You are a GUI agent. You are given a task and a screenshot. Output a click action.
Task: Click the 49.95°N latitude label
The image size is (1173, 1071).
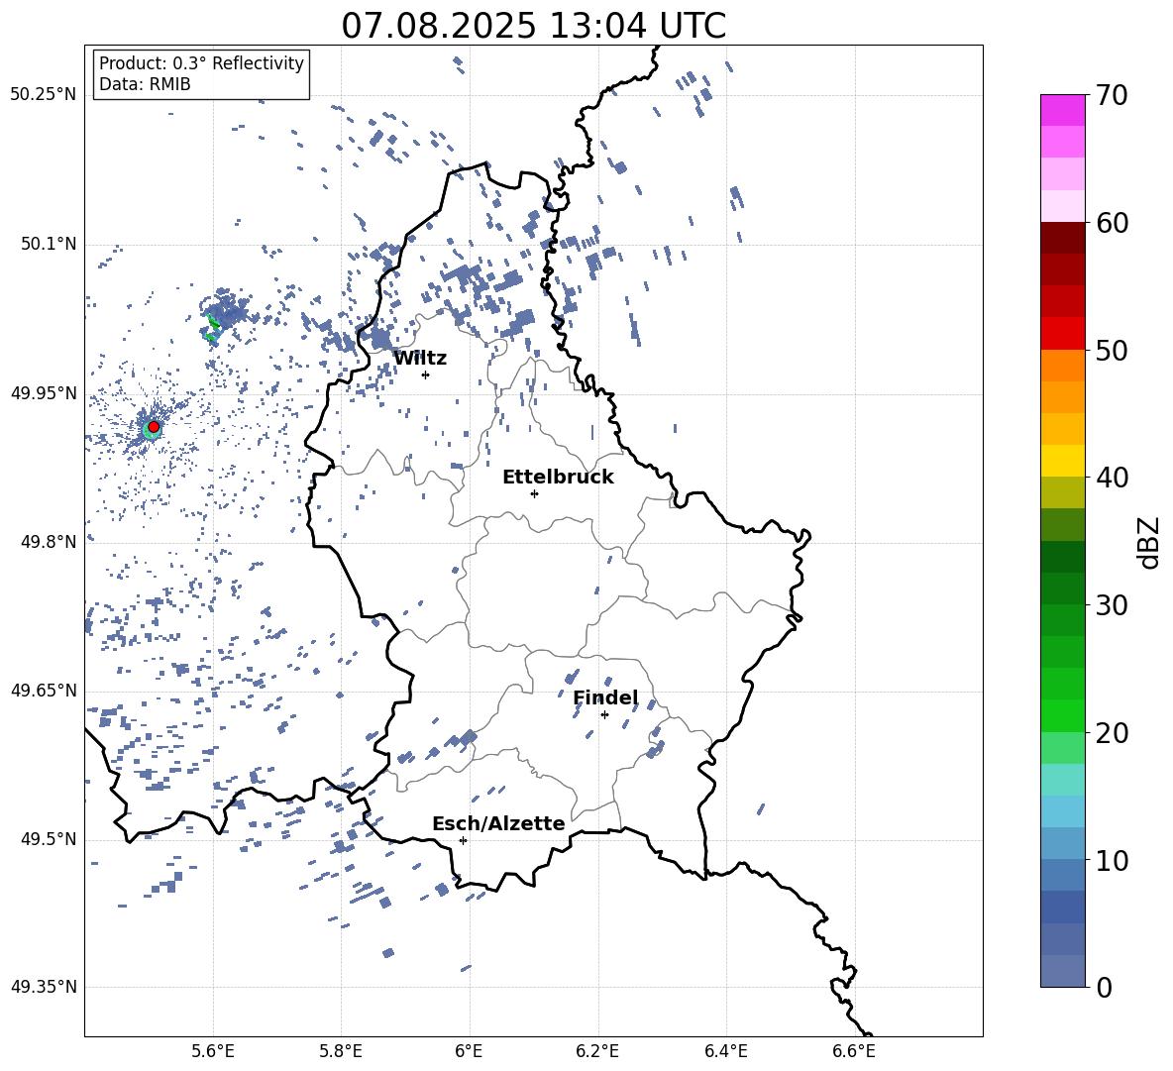click(44, 392)
